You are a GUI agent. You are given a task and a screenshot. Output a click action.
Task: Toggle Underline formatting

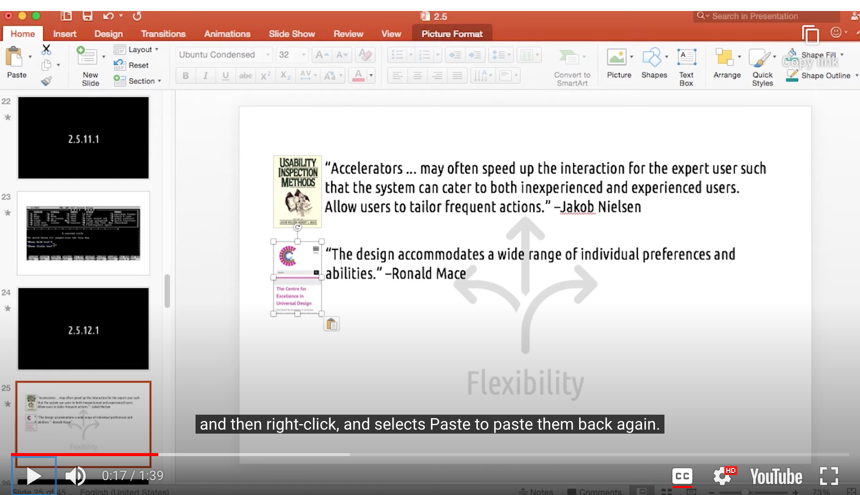click(x=225, y=75)
